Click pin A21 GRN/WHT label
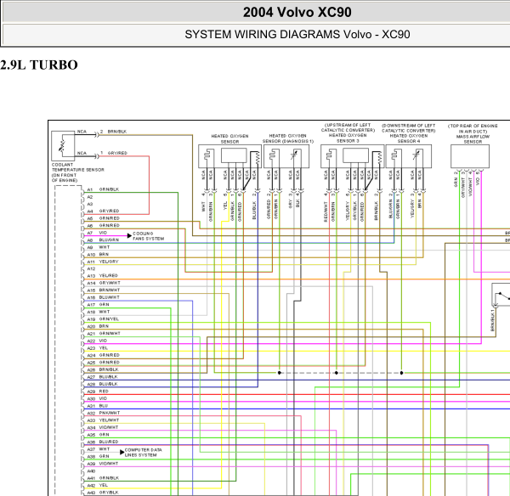The image size is (510, 496). (x=104, y=333)
